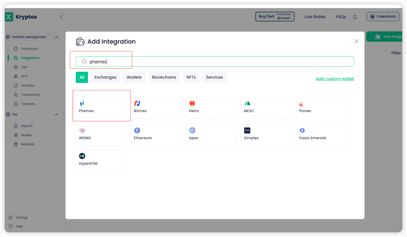Click the WEMIX logo icon
407x237 pixels.
click(82, 130)
